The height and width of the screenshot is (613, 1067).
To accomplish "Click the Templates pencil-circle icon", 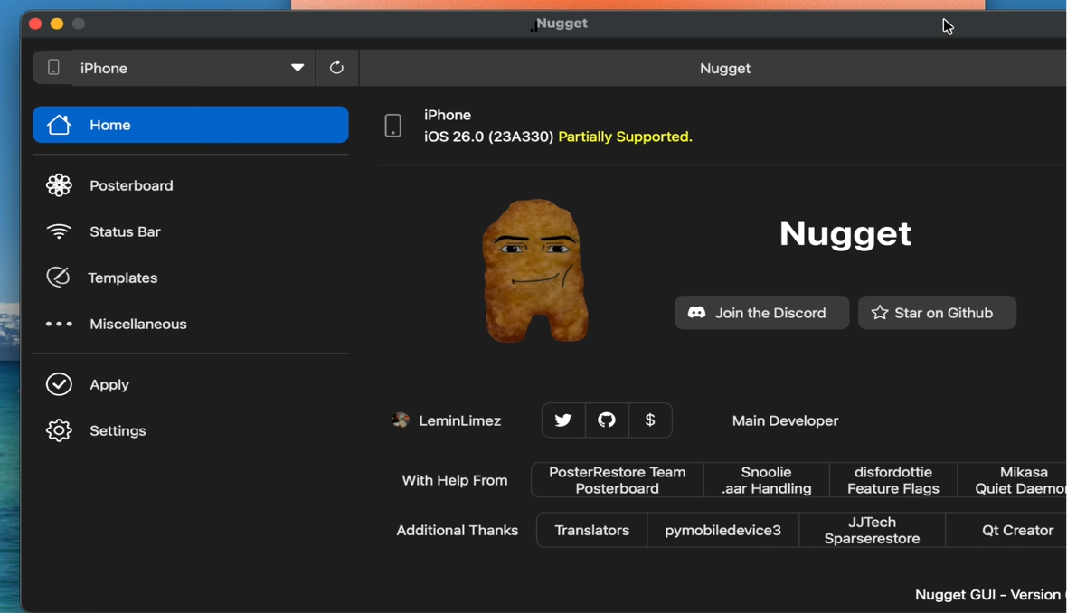I will coord(58,277).
